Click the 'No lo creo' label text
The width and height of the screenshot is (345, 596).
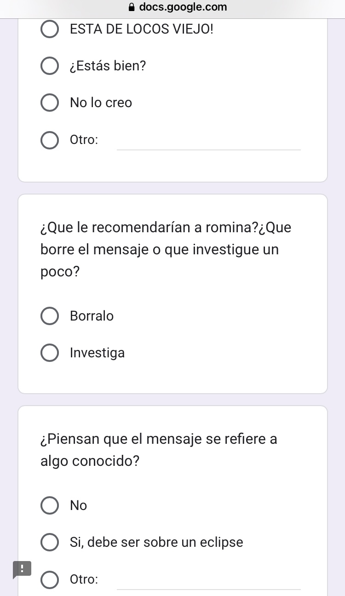click(101, 103)
